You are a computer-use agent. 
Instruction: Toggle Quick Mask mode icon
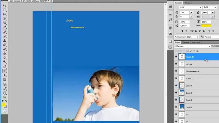coord(4,111)
